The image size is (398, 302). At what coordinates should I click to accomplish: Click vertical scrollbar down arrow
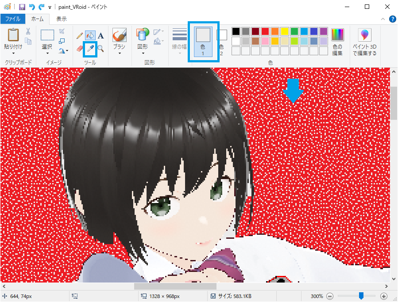point(394,279)
